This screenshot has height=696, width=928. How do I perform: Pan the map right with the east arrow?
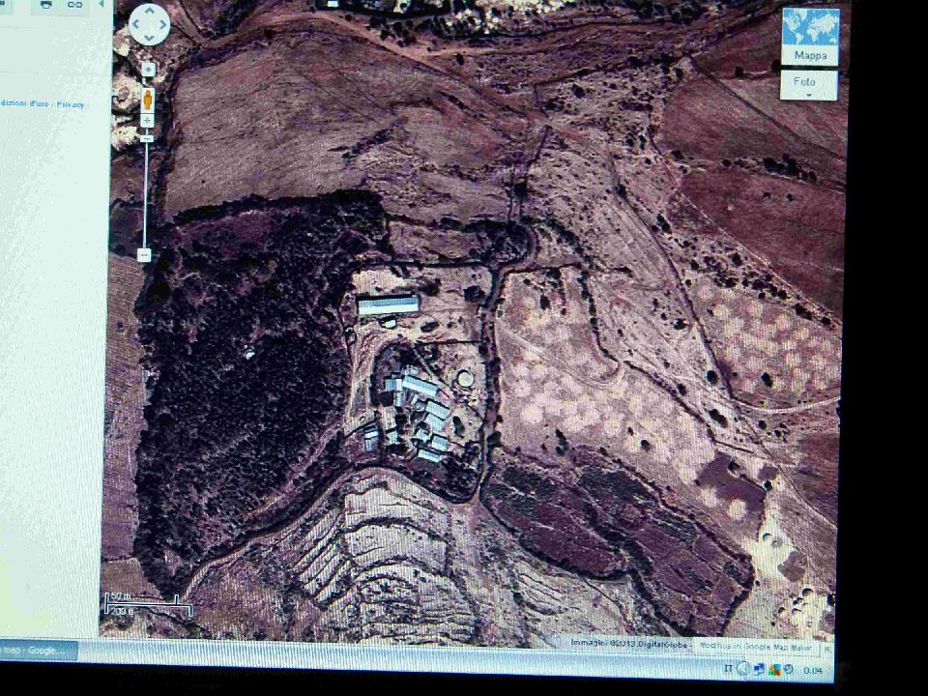[x=162, y=25]
